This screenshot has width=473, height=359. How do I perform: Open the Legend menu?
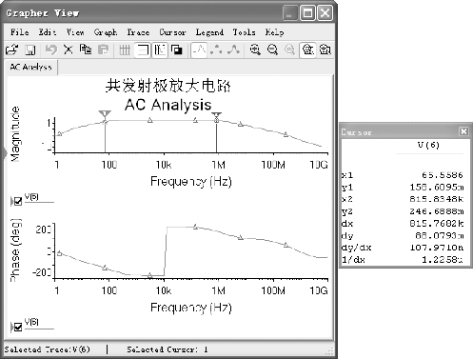pos(209,32)
